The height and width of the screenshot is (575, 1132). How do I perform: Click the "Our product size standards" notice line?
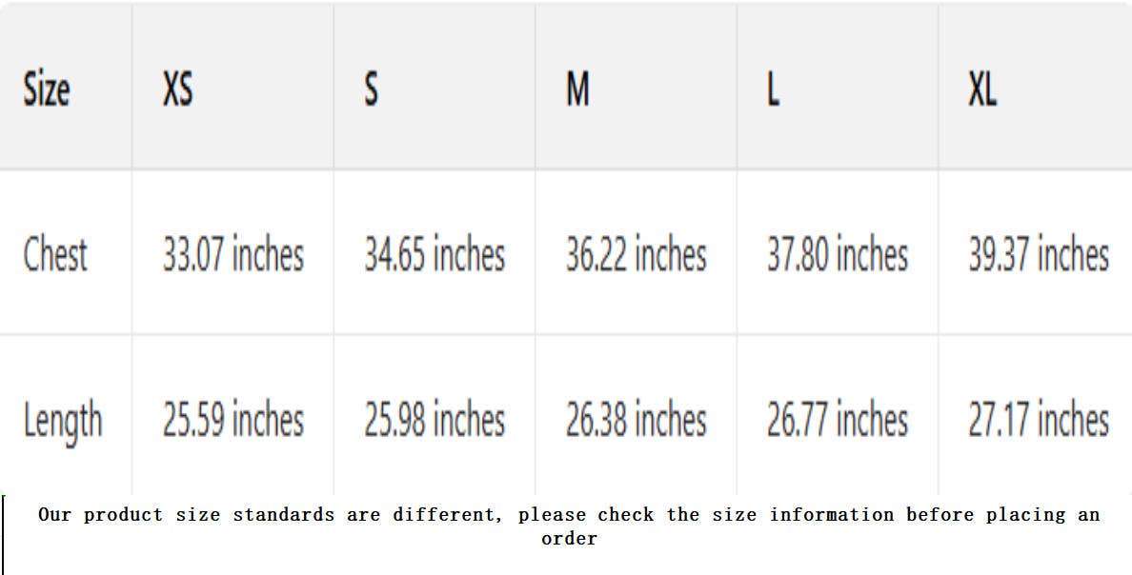click(569, 515)
